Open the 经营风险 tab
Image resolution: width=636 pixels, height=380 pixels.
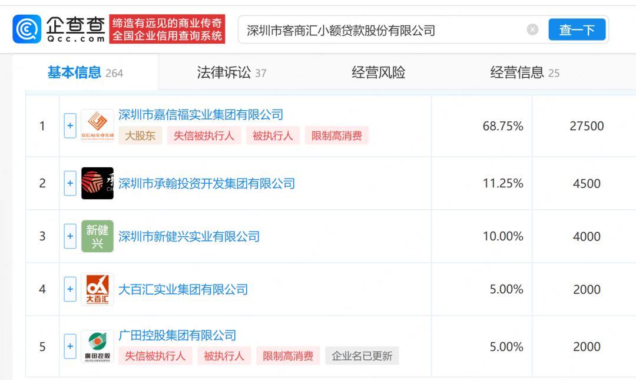379,72
